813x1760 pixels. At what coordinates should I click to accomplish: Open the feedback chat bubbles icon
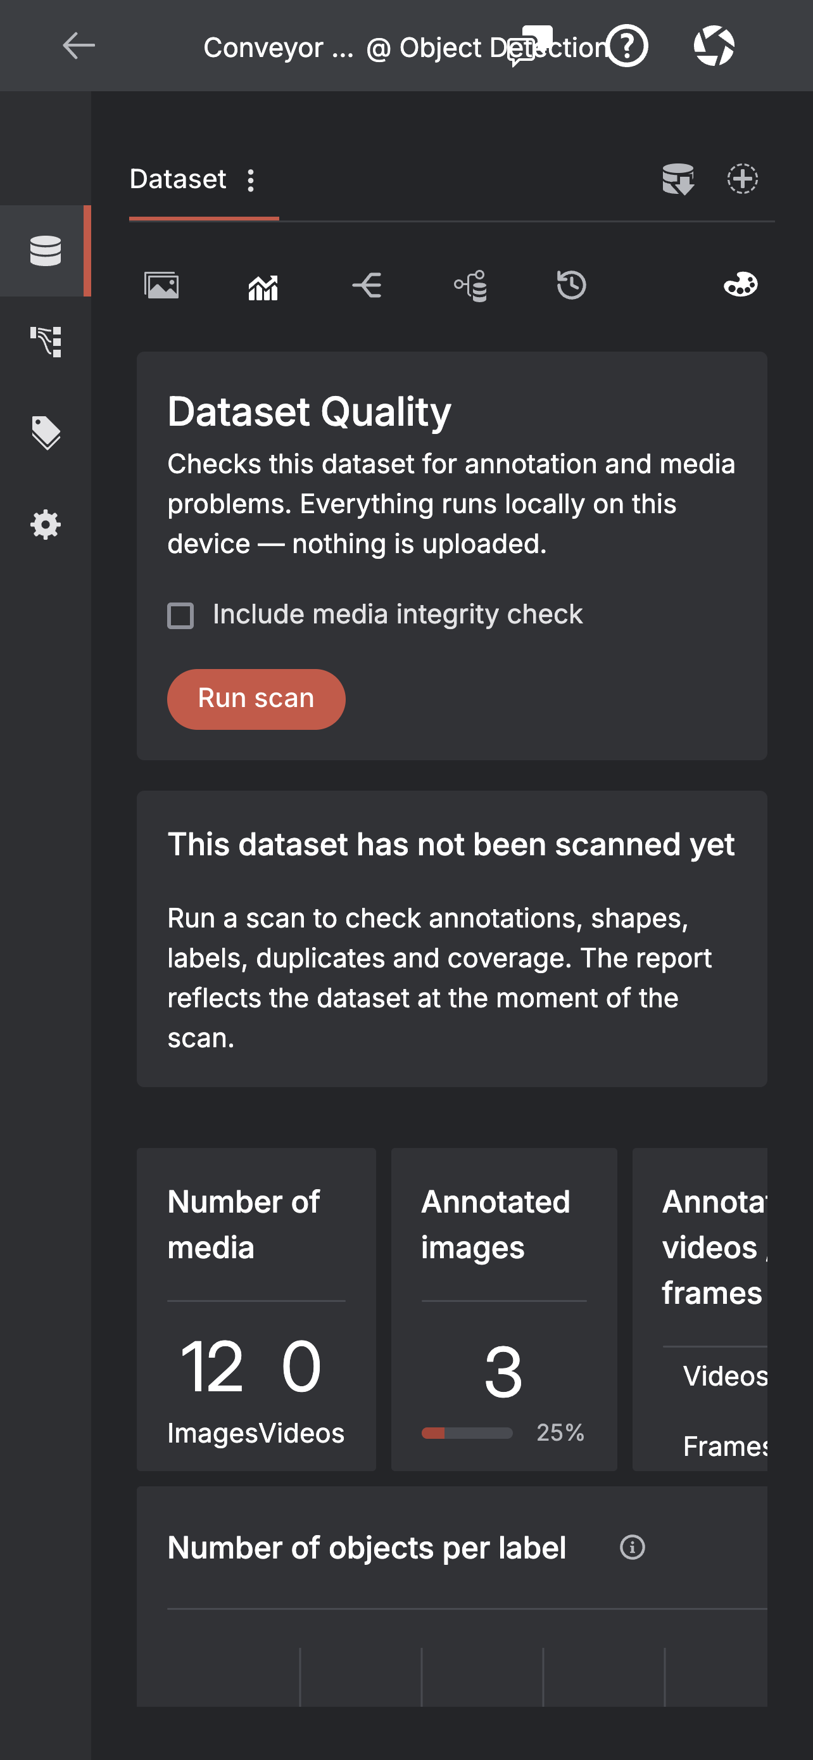pos(530,46)
